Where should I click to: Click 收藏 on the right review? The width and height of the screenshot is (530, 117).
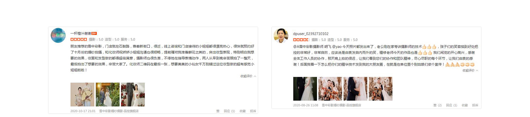(465, 105)
